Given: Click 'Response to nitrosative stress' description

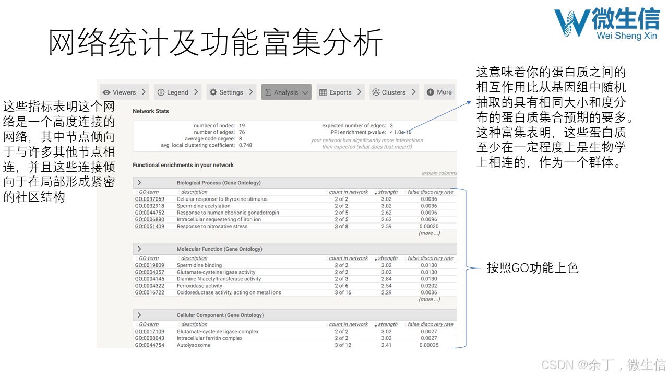Looking at the screenshot, I should click(x=212, y=226).
